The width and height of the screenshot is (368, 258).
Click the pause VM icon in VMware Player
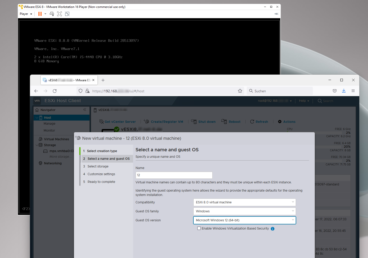pyautogui.click(x=40, y=14)
